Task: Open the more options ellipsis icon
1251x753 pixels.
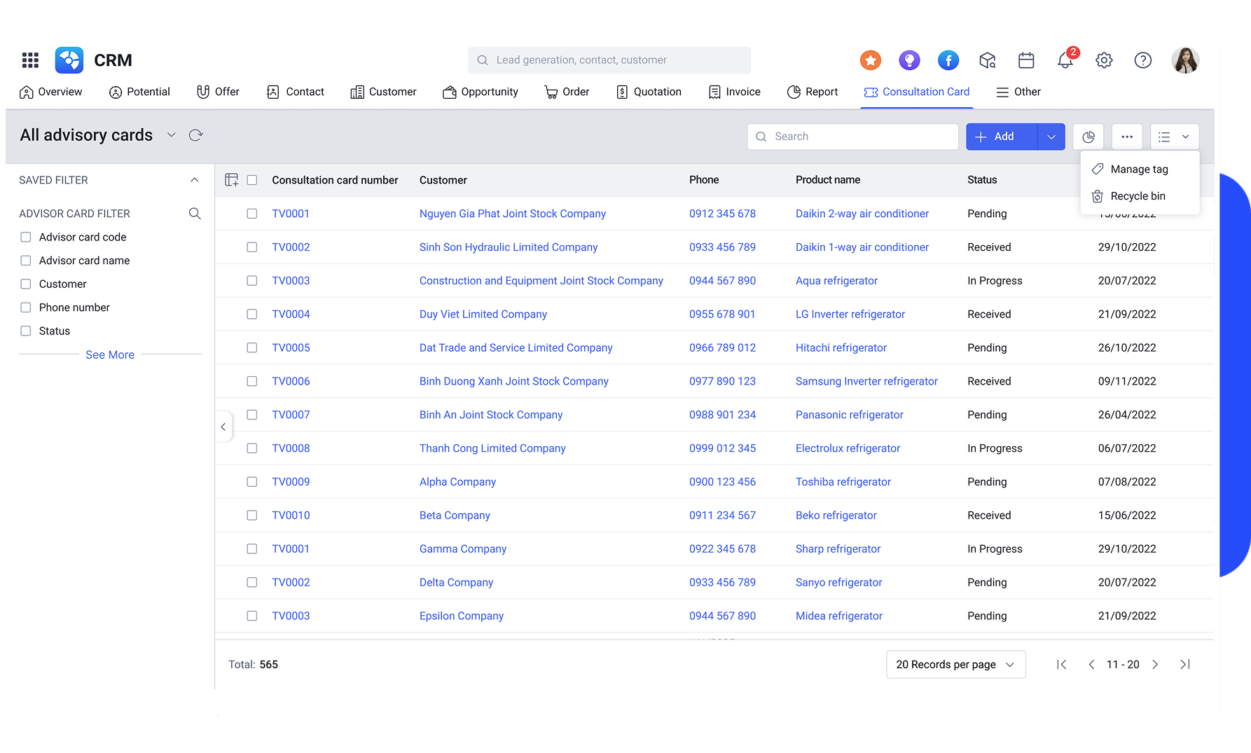Action: [x=1126, y=137]
